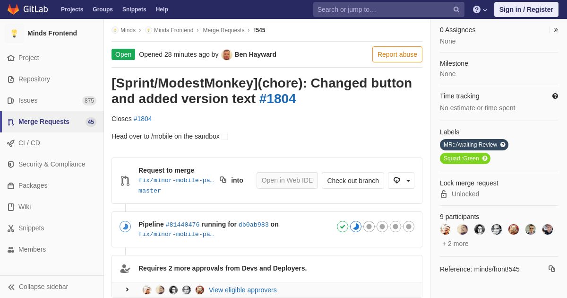Open the Snippets top menu

134,9
